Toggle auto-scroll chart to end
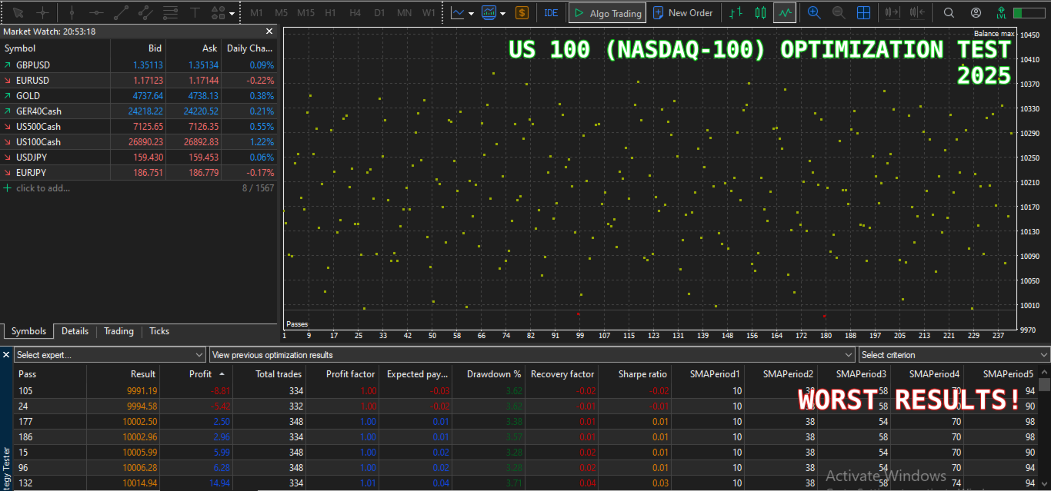The height and width of the screenshot is (491, 1051). click(x=893, y=13)
